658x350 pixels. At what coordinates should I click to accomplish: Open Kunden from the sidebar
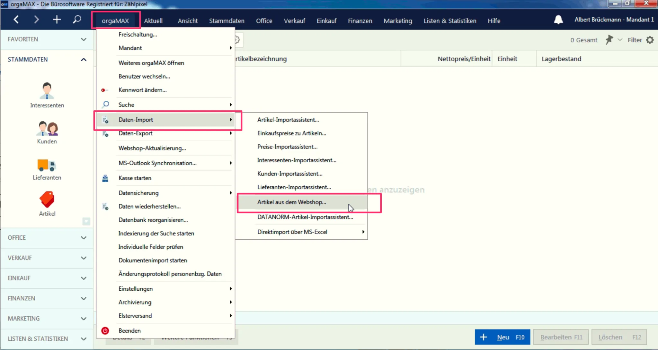click(x=47, y=132)
